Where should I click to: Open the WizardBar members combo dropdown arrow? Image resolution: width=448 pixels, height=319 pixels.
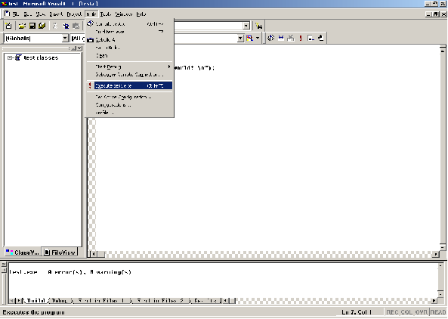click(240, 38)
